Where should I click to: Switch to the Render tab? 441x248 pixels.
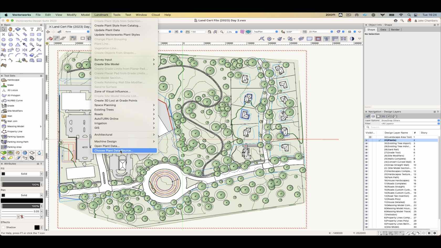coord(395,30)
